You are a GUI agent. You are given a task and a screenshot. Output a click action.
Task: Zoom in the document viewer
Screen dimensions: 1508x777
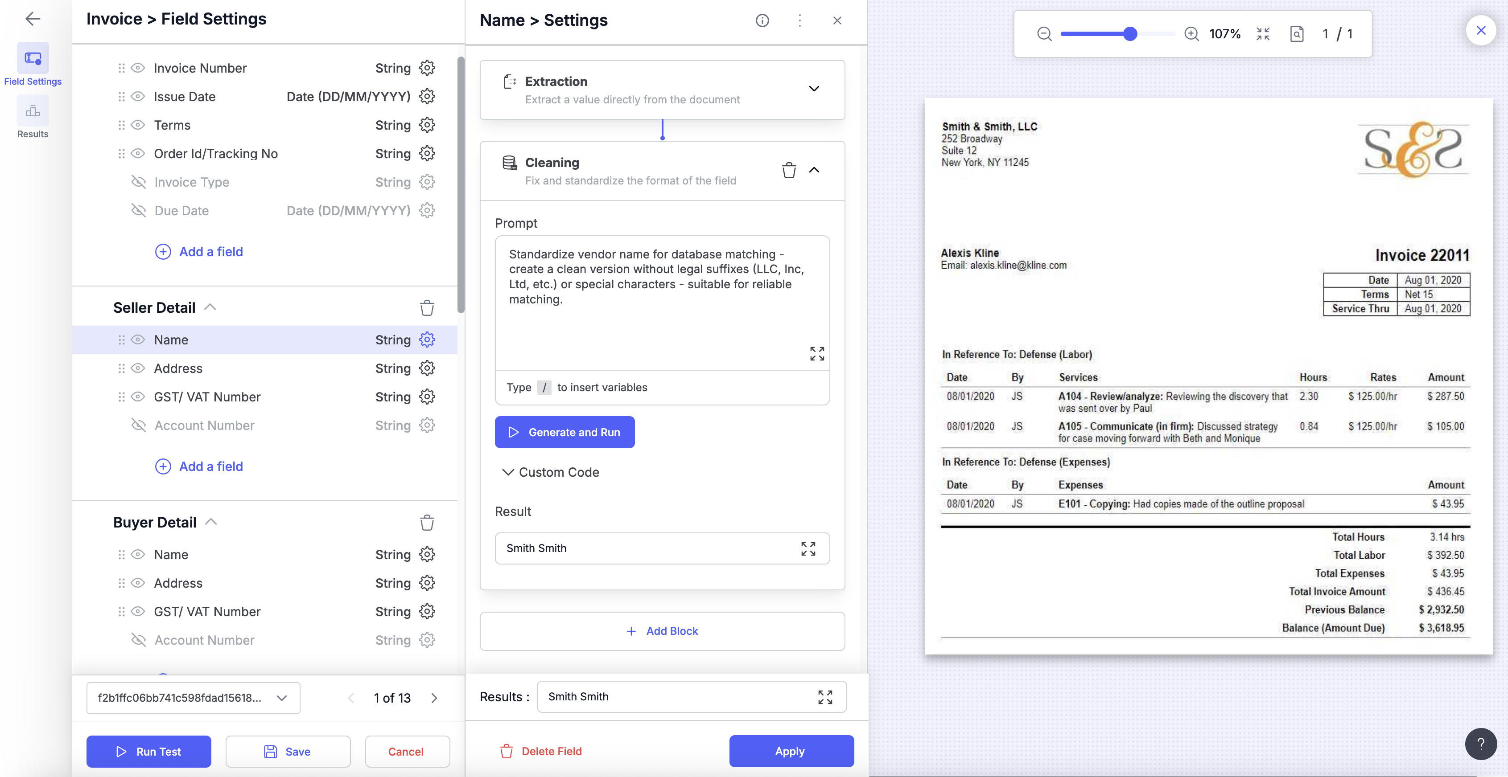point(1191,34)
